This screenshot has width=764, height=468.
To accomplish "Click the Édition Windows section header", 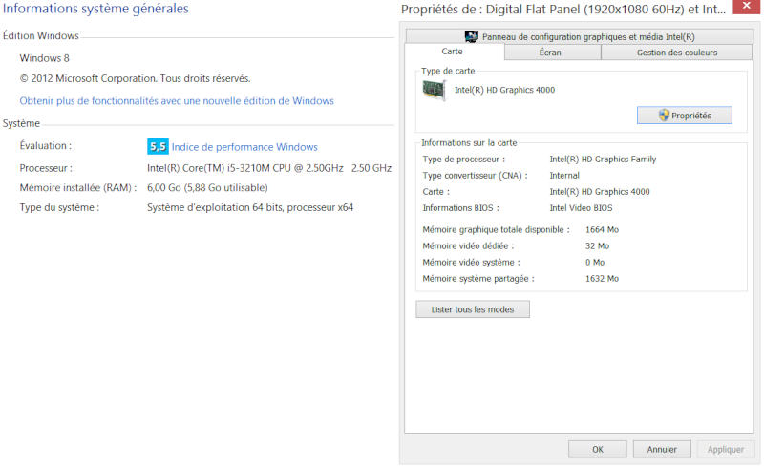I will [40, 35].
